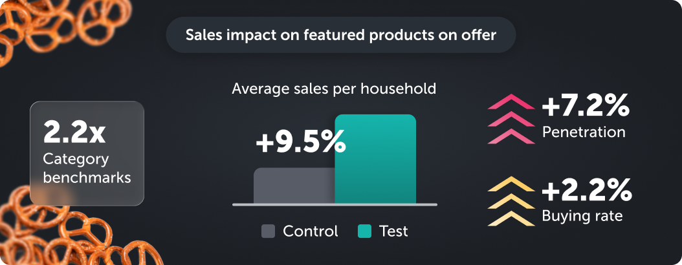Image resolution: width=682 pixels, height=265 pixels.
Task: Click the "Penetration" label
Action: [584, 132]
